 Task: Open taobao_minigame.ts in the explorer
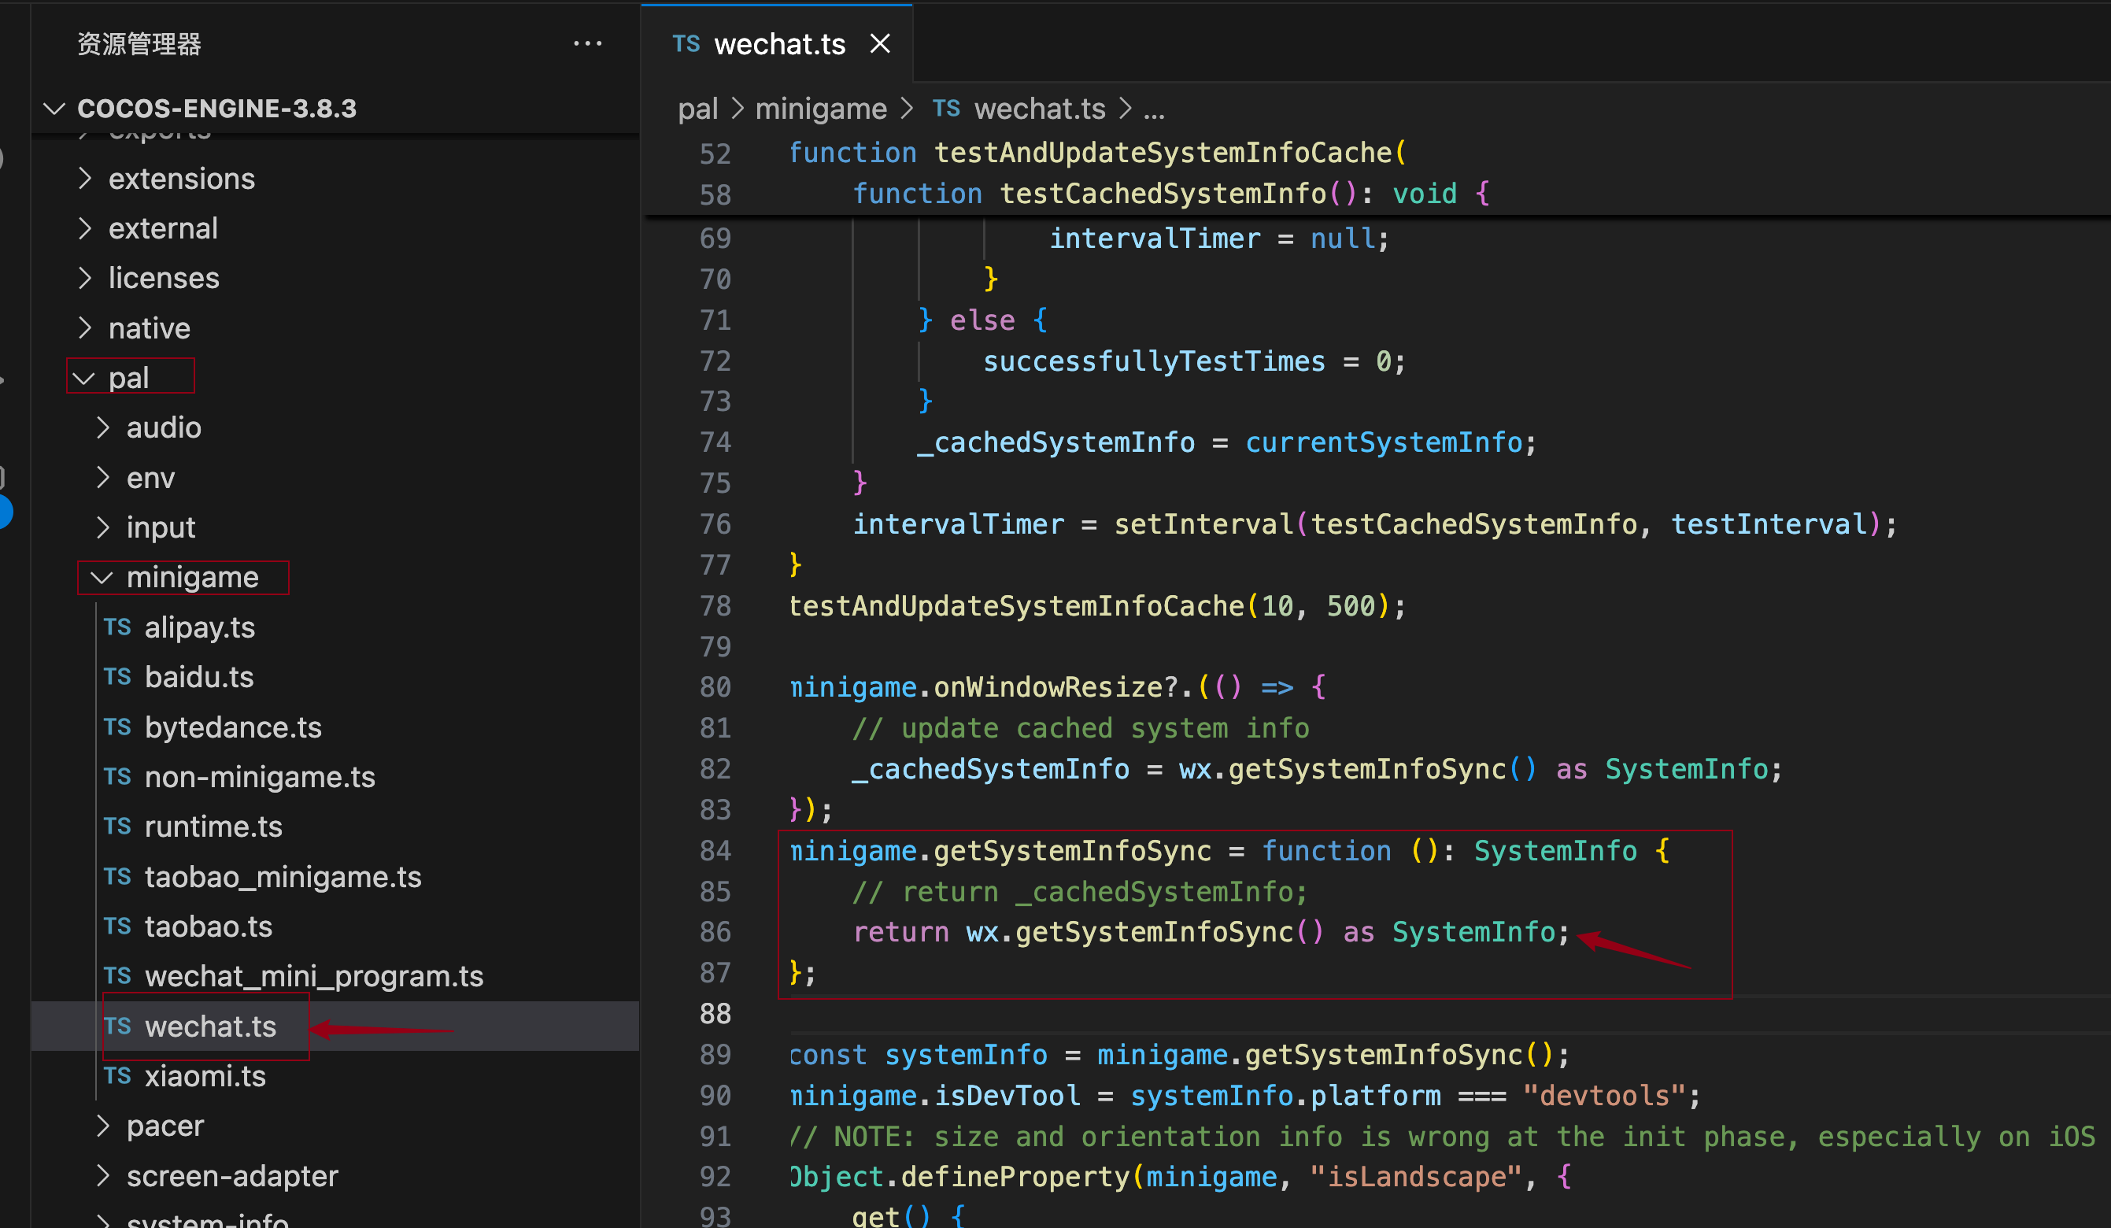pyautogui.click(x=283, y=876)
